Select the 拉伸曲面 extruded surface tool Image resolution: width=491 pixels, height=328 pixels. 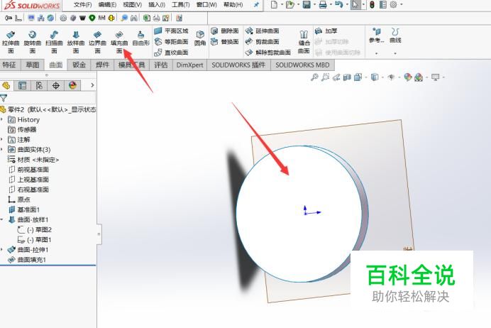11,42
